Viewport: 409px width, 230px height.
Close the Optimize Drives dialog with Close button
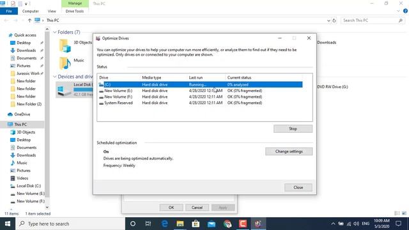pos(298,187)
